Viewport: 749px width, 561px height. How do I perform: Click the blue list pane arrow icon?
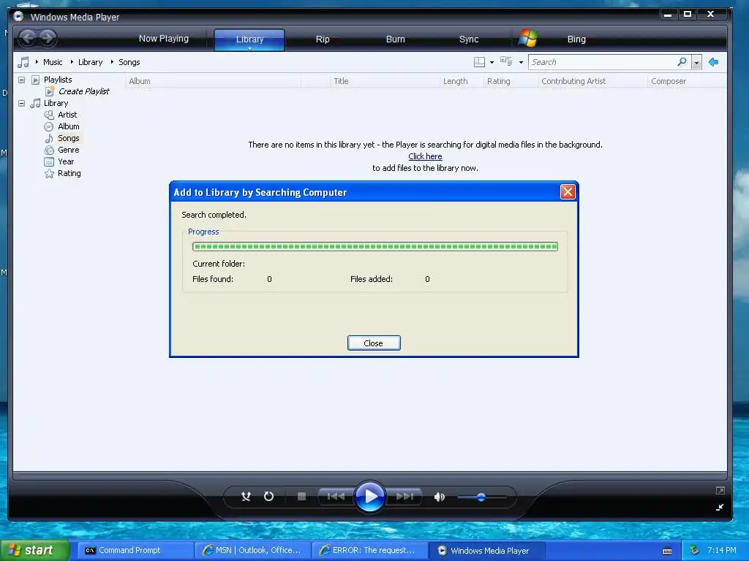[714, 62]
